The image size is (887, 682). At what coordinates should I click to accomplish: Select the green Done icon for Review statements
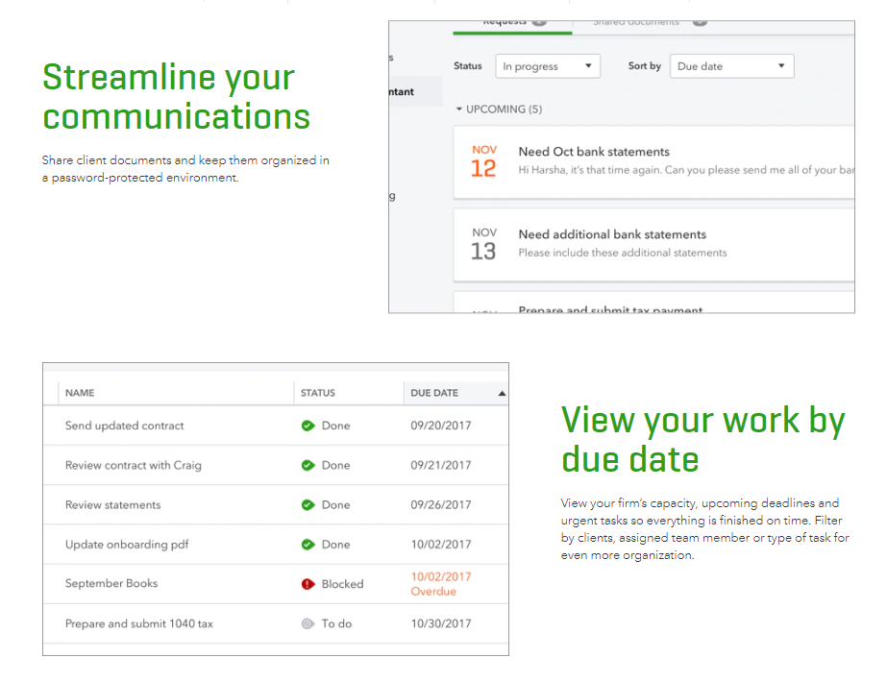(308, 504)
